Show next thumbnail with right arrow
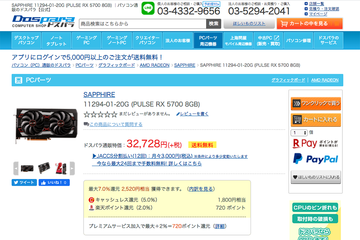The image size is (360, 240). pos(72,168)
